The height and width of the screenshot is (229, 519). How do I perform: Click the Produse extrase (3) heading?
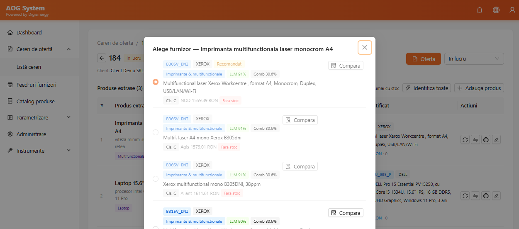pyautogui.click(x=120, y=88)
